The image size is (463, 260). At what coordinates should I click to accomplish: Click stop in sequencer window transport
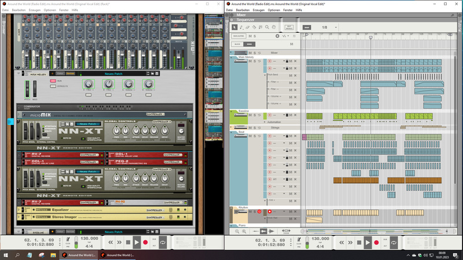[359, 243]
